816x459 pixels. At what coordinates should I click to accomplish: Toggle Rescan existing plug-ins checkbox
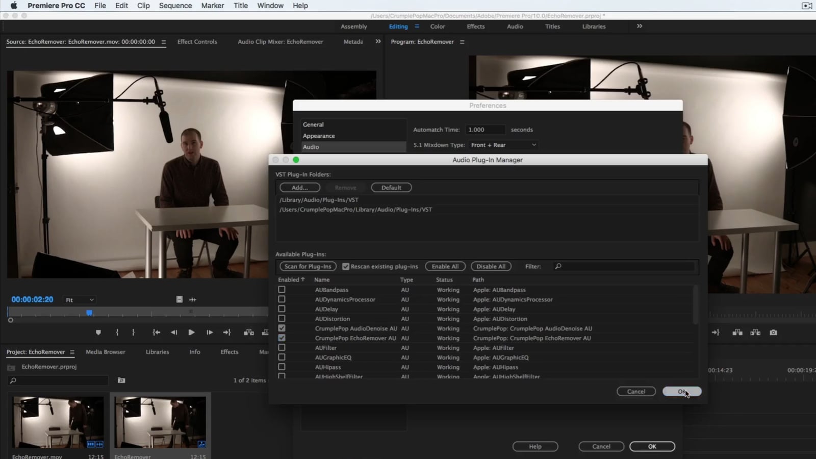pyautogui.click(x=346, y=267)
